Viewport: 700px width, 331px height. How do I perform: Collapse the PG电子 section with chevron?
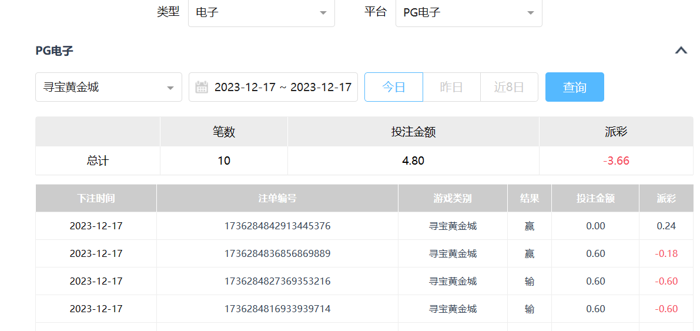tap(681, 51)
